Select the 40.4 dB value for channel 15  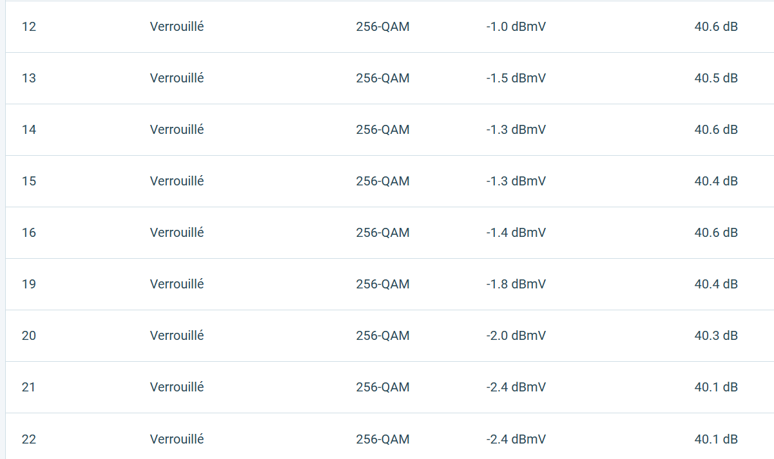tap(716, 182)
